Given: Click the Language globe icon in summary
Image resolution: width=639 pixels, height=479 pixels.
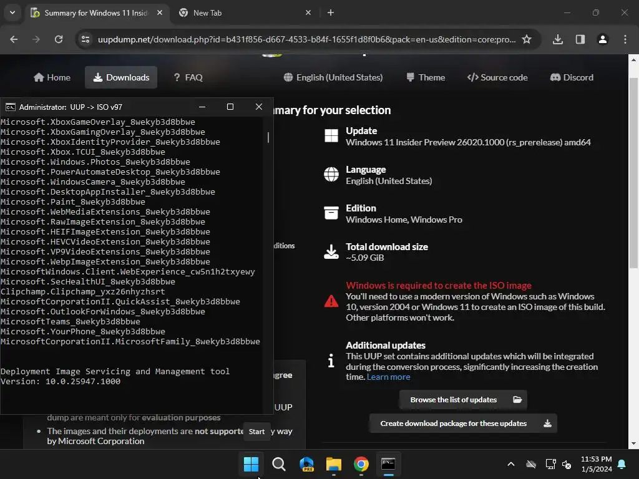Looking at the screenshot, I should click(331, 175).
